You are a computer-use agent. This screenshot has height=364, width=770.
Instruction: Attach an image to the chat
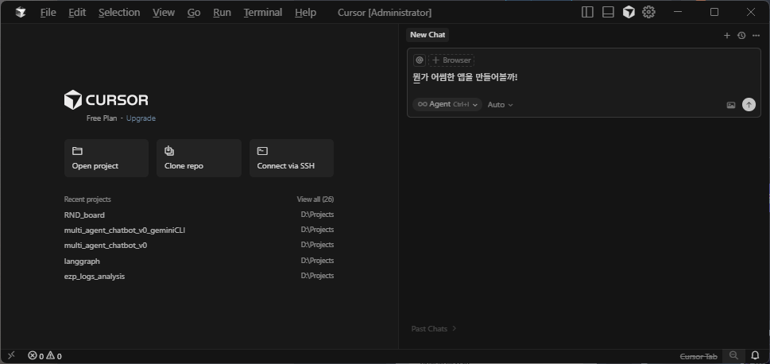click(x=731, y=105)
